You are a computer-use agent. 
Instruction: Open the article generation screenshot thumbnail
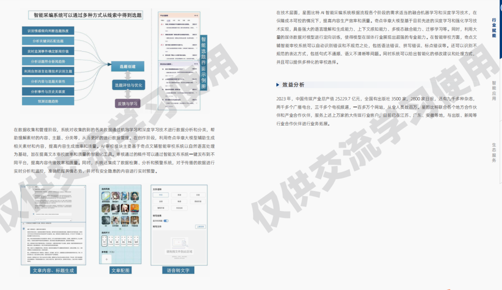click(x=53, y=224)
